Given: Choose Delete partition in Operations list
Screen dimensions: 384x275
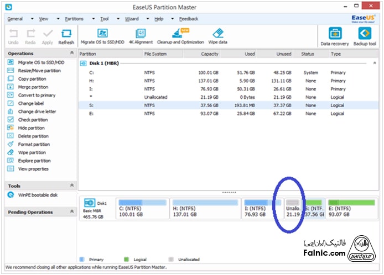Looking at the screenshot, I should pyautogui.click(x=33, y=136).
